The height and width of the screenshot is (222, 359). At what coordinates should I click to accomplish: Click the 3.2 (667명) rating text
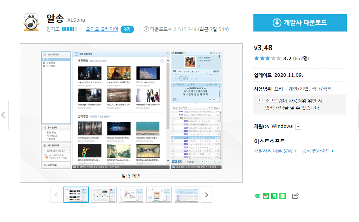(296, 59)
